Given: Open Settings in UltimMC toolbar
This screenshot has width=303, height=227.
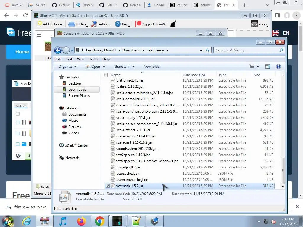Looking at the screenshot, I should [101, 24].
